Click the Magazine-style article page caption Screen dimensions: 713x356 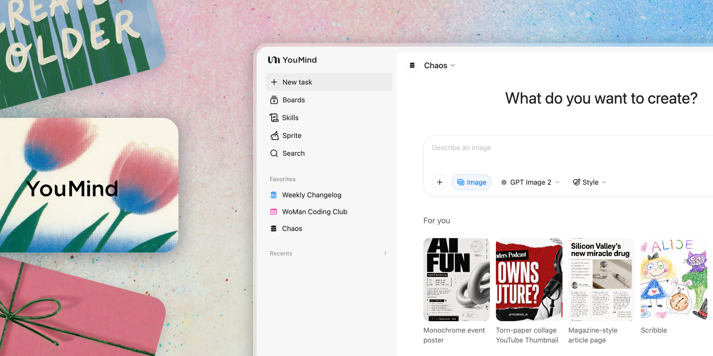[x=593, y=335]
